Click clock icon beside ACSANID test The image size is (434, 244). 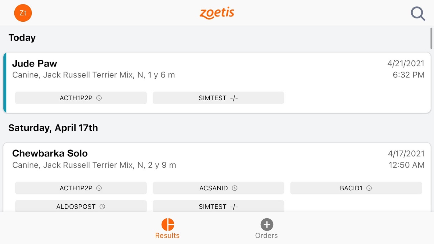click(x=234, y=188)
